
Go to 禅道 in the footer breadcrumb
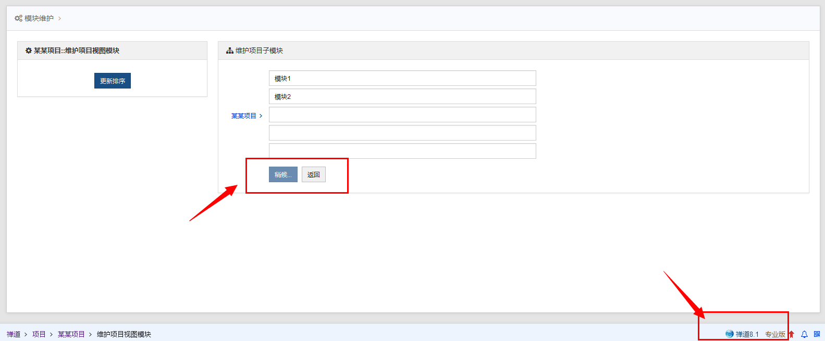click(14, 334)
